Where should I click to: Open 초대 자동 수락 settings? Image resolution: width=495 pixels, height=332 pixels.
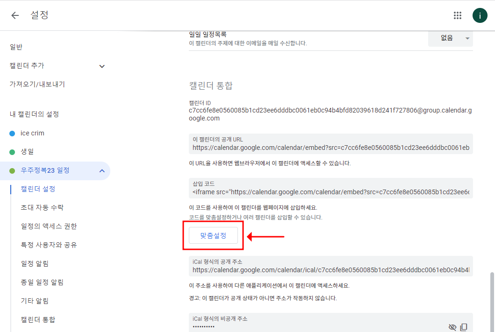pos(42,208)
